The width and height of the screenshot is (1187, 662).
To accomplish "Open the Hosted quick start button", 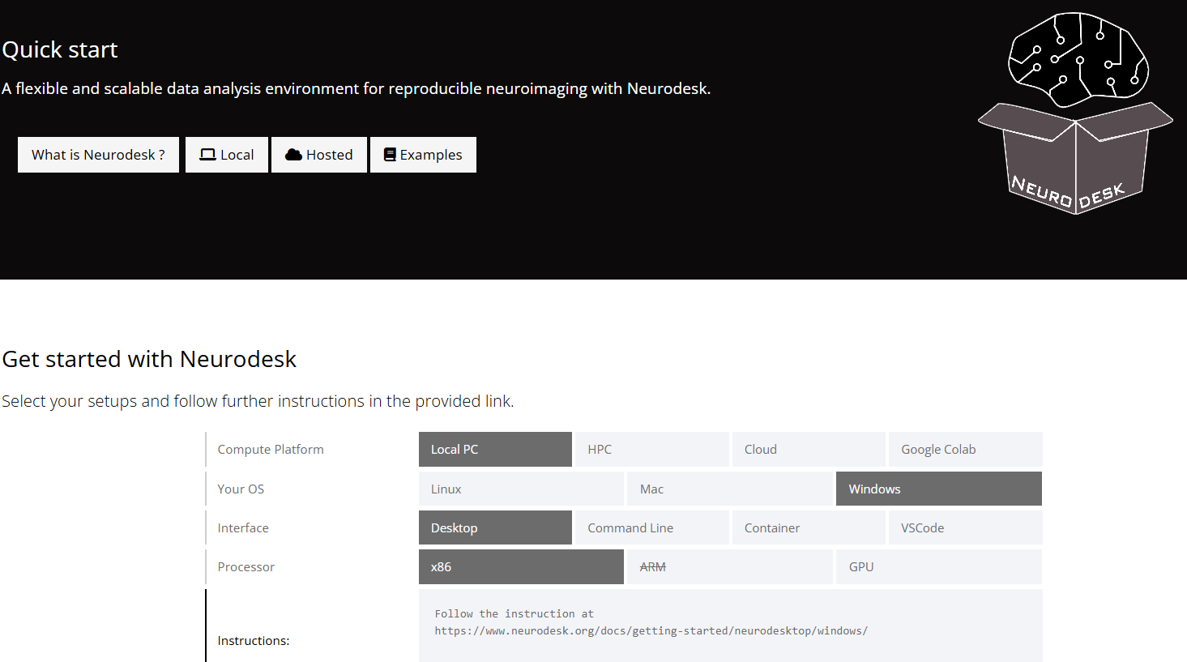I will coord(319,155).
